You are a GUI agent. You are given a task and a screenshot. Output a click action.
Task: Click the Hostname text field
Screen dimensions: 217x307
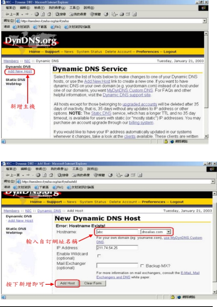click(117, 232)
